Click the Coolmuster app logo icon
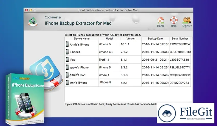This screenshot has height=126, width=217. [33, 22]
